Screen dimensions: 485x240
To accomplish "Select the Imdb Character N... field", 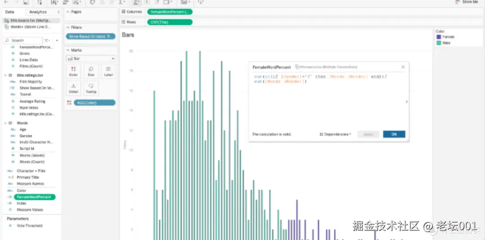I will point(36,142).
